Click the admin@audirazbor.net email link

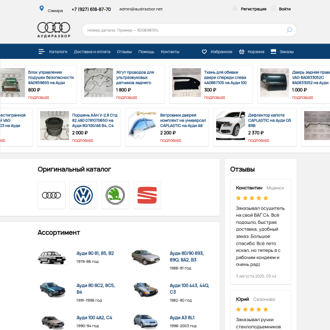click(141, 9)
